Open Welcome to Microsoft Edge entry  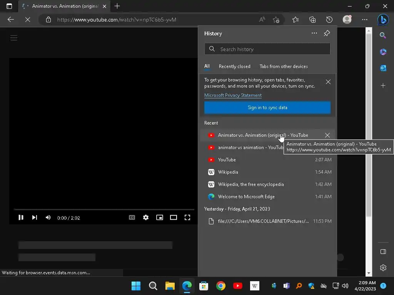coord(267,197)
